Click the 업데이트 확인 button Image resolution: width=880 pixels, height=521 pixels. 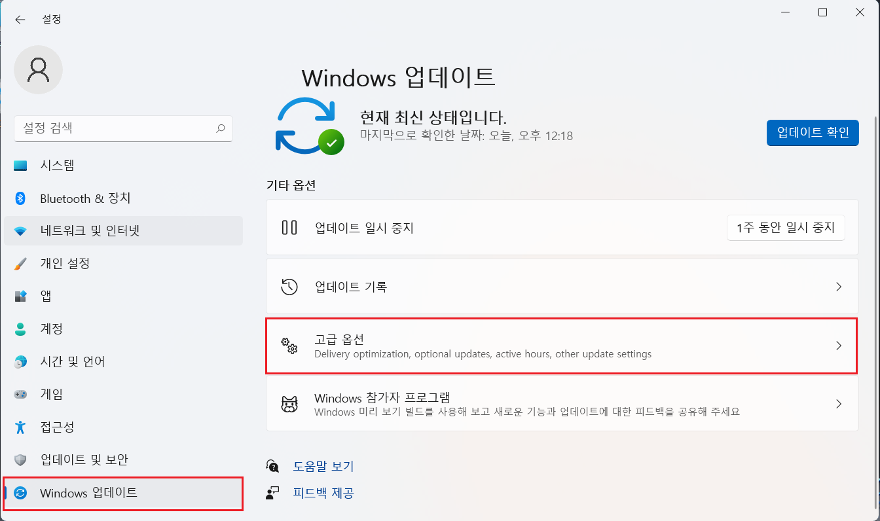click(813, 132)
